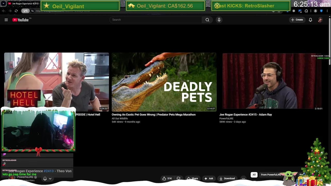
Task: Open the browser profile icon in toolbar
Action: click(315, 11)
